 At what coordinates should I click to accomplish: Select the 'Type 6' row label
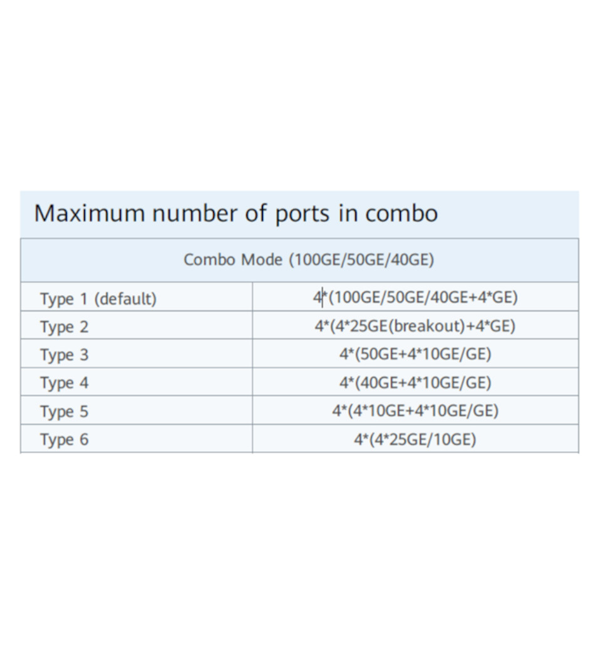(x=65, y=440)
